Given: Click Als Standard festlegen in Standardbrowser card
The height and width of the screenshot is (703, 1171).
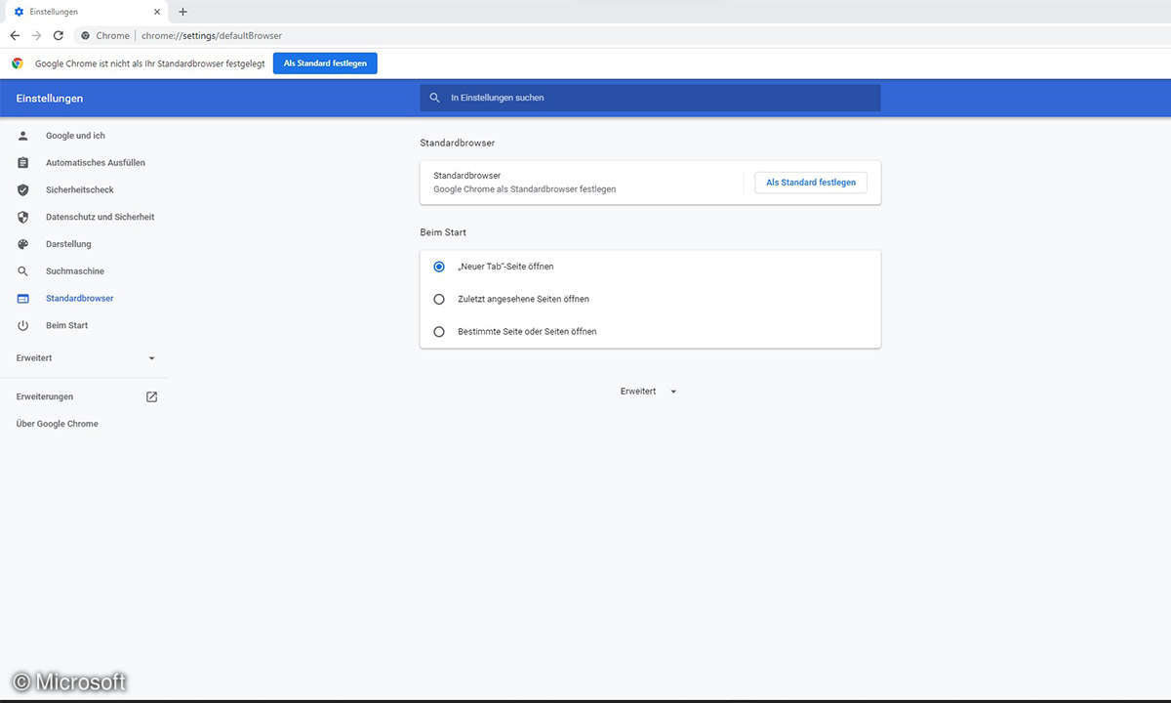Looking at the screenshot, I should click(811, 183).
